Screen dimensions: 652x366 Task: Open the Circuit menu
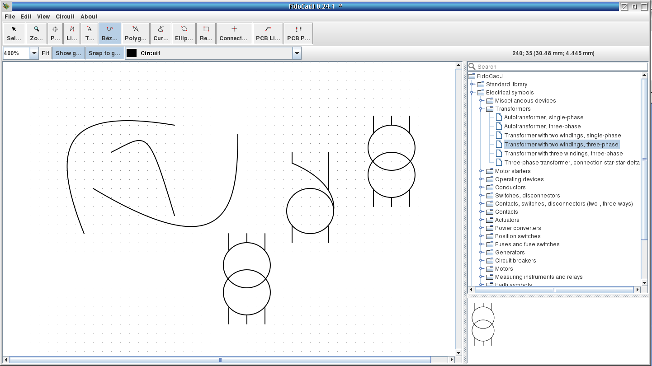pos(65,17)
